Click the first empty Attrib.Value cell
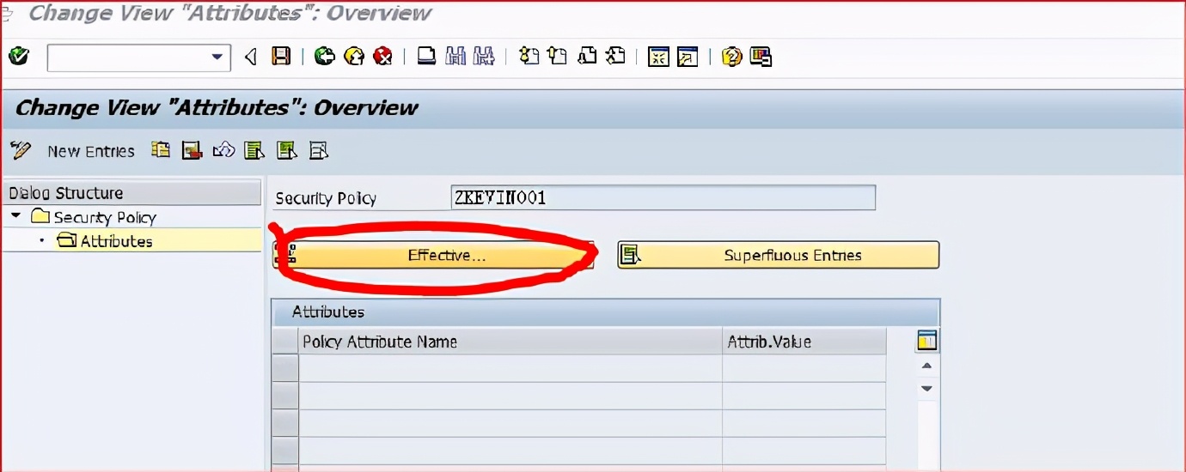Viewport: 1186px width, 472px height. coord(804,368)
